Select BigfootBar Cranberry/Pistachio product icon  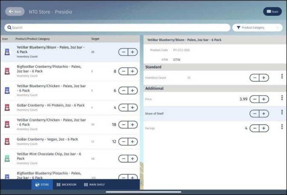click(7, 71)
